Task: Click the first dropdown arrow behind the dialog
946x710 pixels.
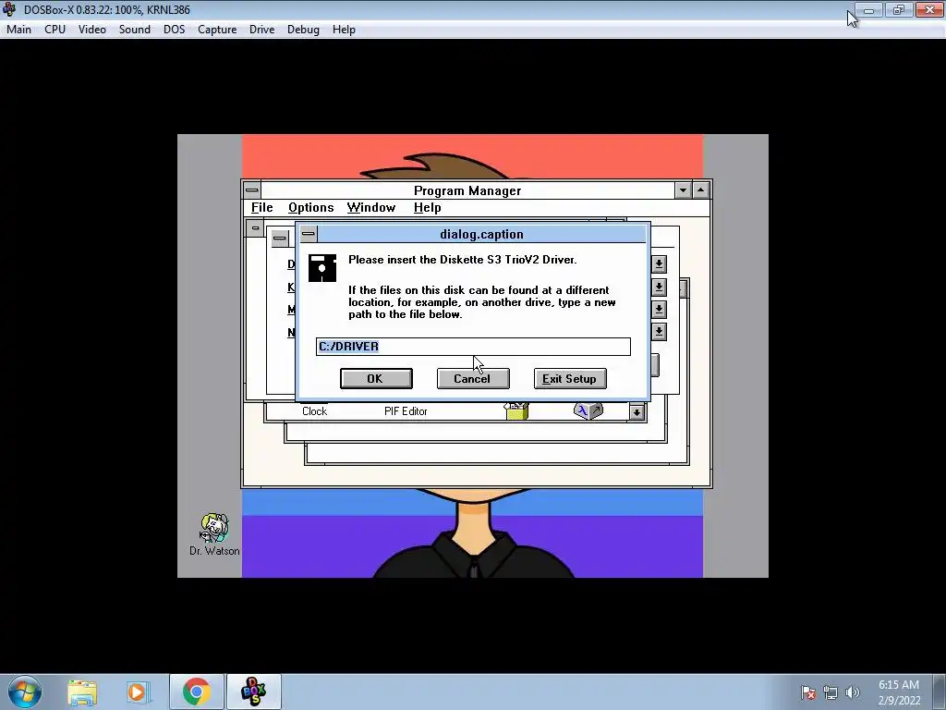Action: pos(659,263)
